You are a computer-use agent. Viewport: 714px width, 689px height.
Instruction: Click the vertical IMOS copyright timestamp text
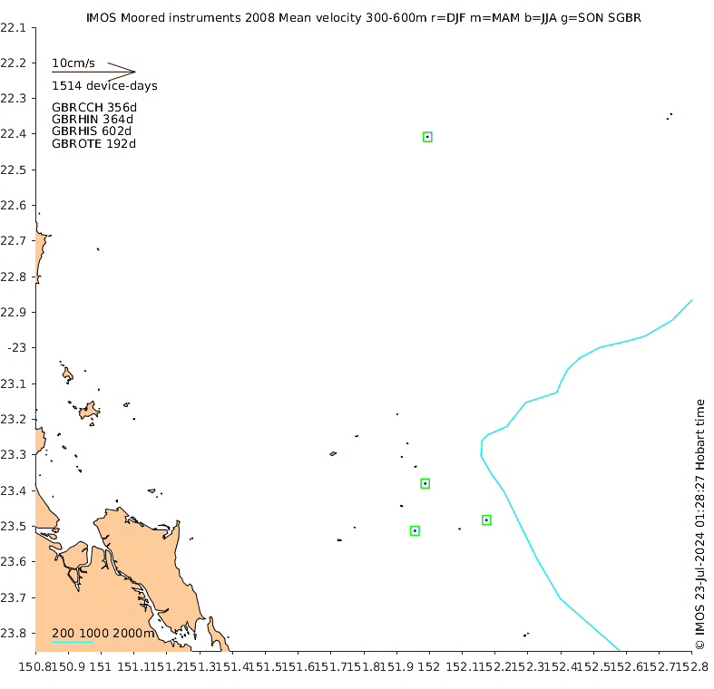pos(699,524)
